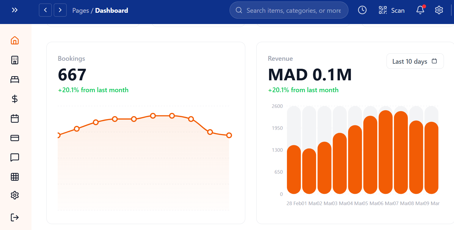
Task: Focus the search items input field
Action: pos(293,11)
